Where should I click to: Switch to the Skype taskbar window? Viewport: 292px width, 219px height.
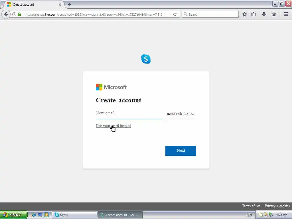click(74, 215)
